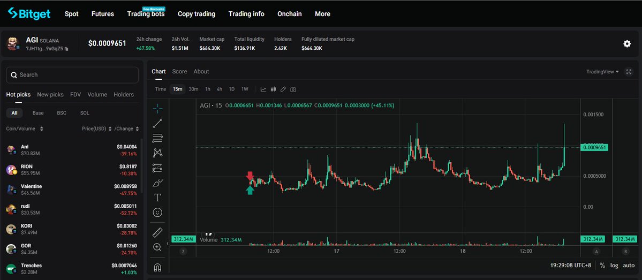Switch to the 30m timeframe
Screen dimensions: 642x280
193,89
